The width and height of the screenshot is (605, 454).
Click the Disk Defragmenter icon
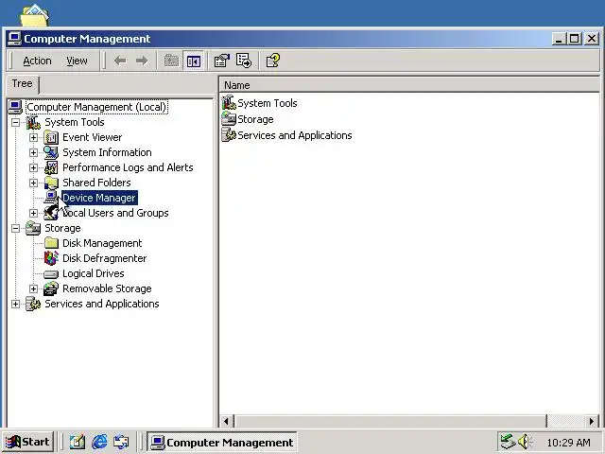pyautogui.click(x=51, y=258)
